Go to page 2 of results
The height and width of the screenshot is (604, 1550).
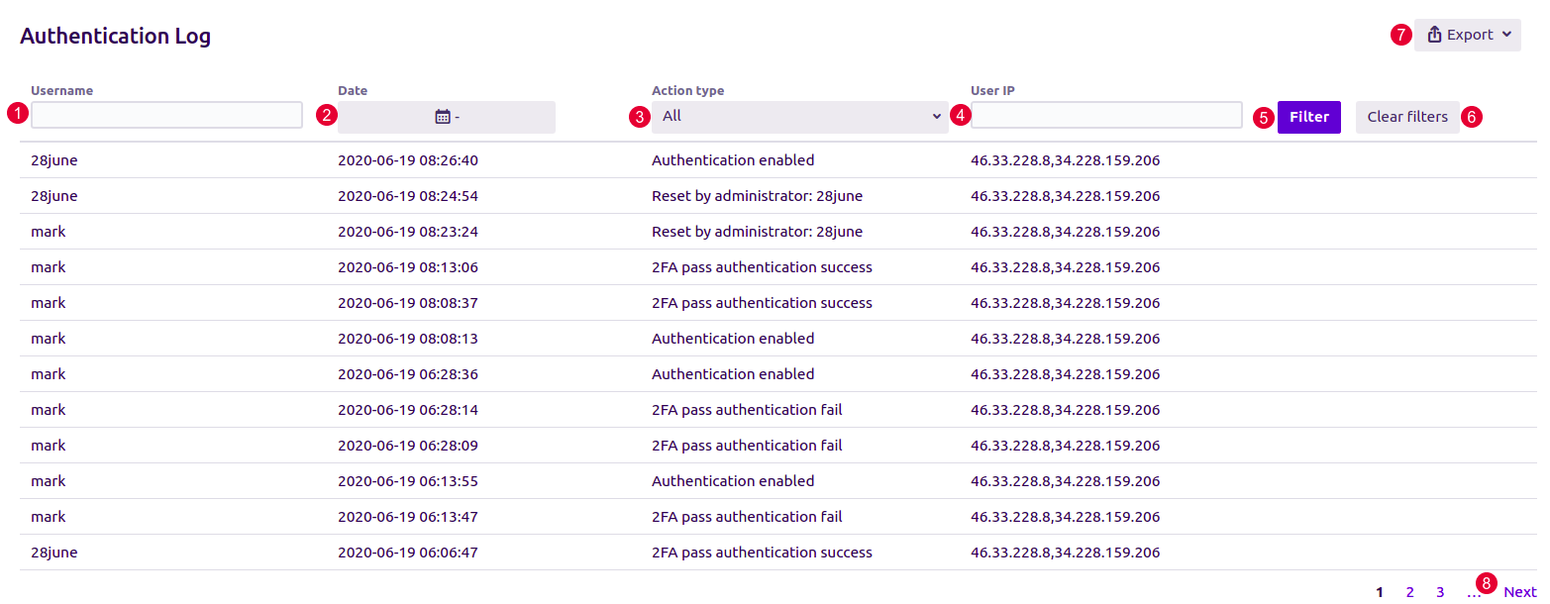pos(1409,592)
